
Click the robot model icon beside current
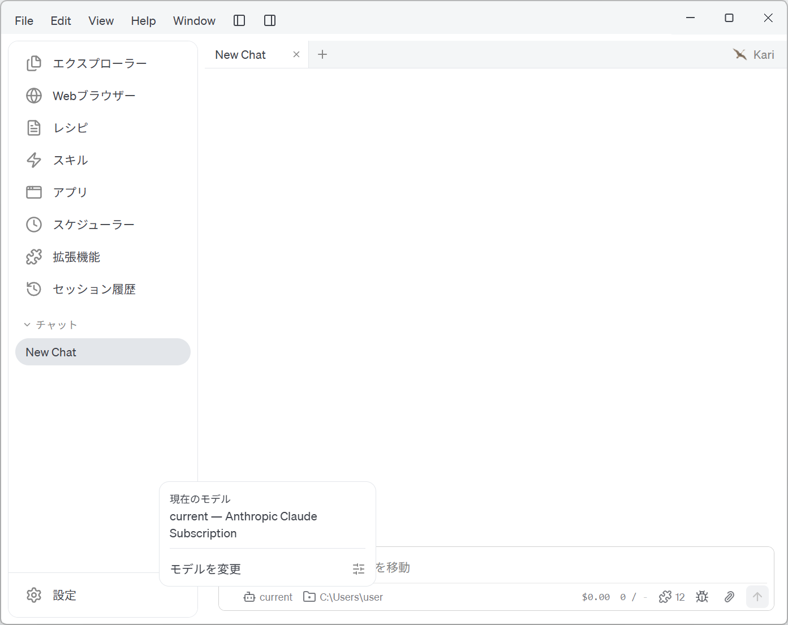(249, 597)
